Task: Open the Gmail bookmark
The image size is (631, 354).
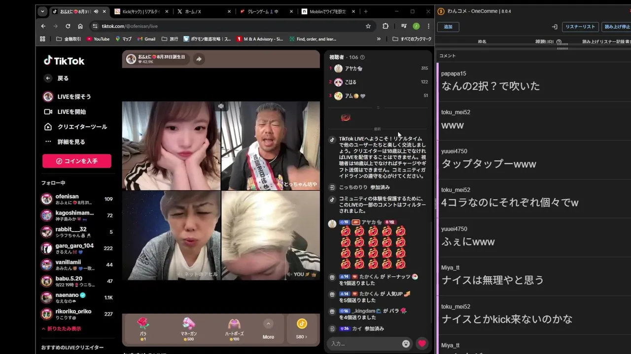Action: (x=146, y=39)
